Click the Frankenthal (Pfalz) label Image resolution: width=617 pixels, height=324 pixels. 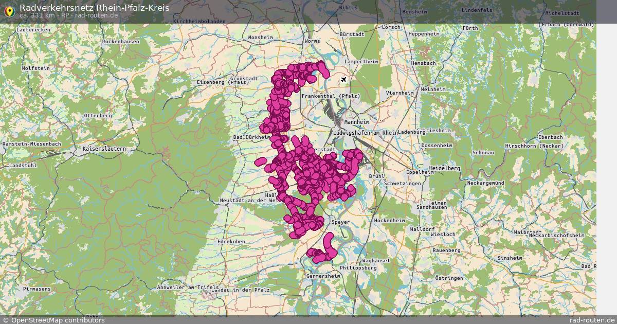[x=331, y=96]
